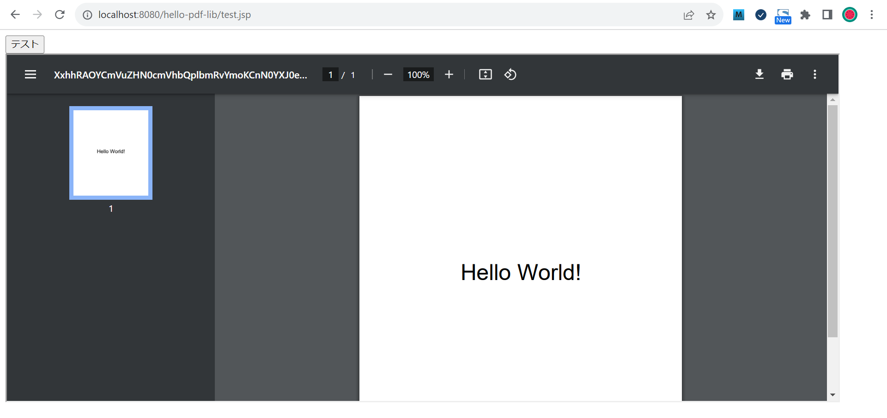
Task: Edit the 100% zoom level field
Action: tap(419, 75)
